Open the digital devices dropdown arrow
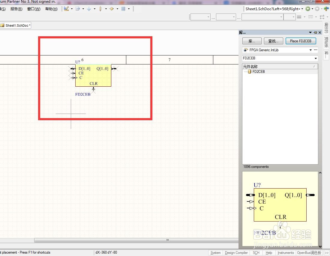Viewport: 330px width, 256px height. click(106, 9)
